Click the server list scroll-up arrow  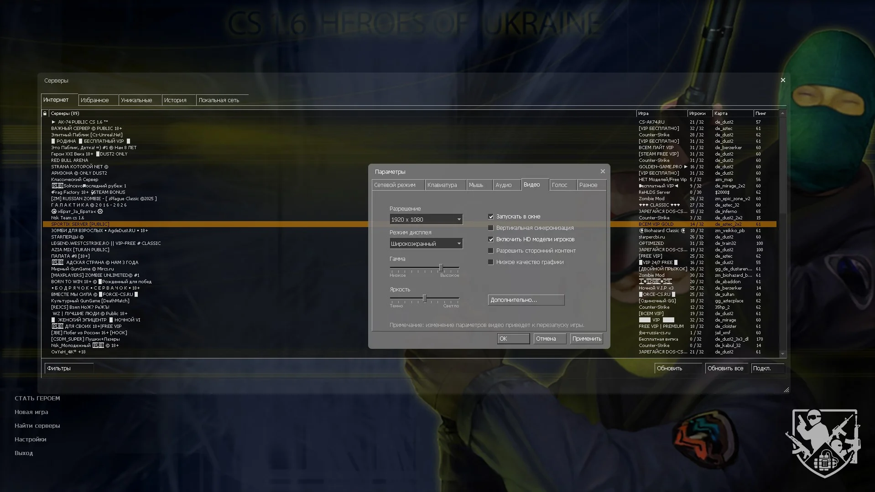click(x=782, y=114)
